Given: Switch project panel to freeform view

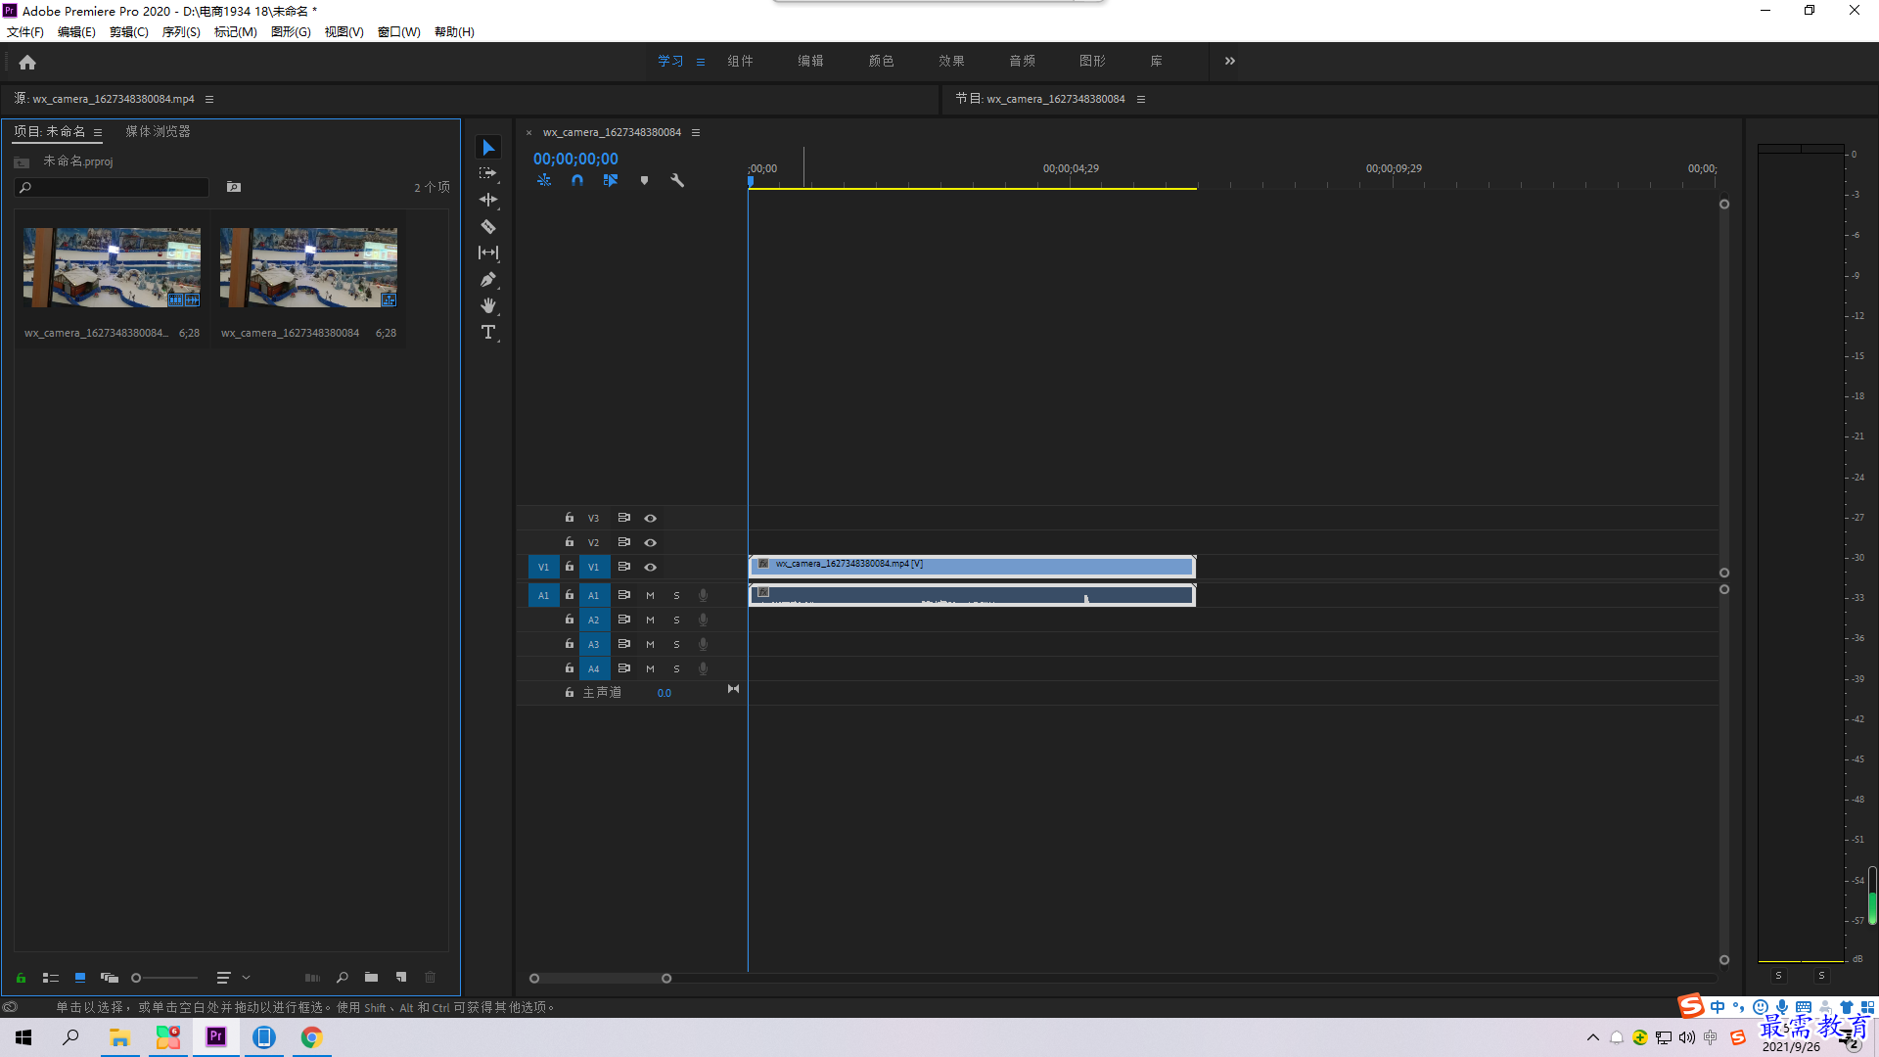Looking at the screenshot, I should pos(110,978).
